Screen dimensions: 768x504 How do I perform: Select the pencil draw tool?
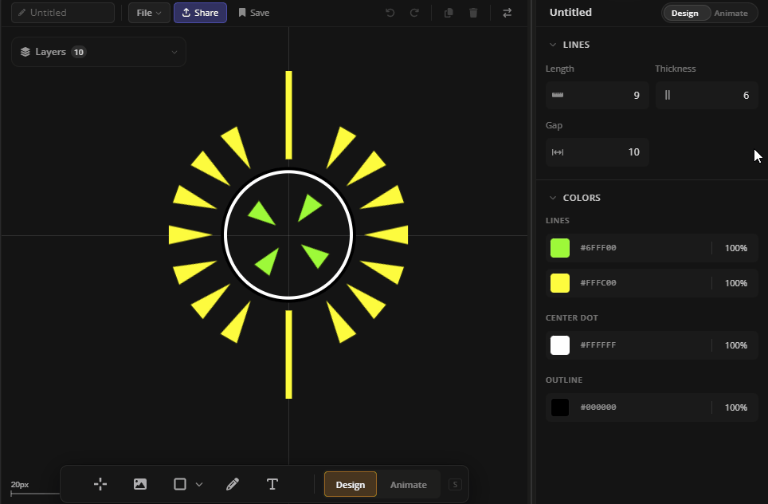click(x=233, y=484)
